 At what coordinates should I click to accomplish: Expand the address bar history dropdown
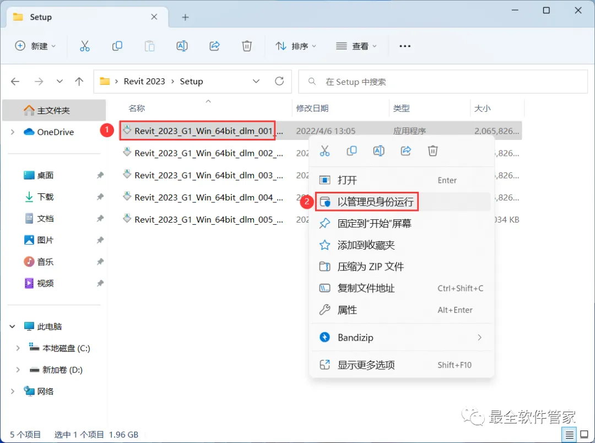[x=256, y=81]
